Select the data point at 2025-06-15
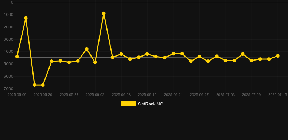This screenshot has height=140, width=288. tap(147, 54)
